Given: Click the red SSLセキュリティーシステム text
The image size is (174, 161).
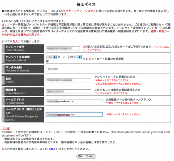Looking at the screenshot, I should tap(78, 11).
